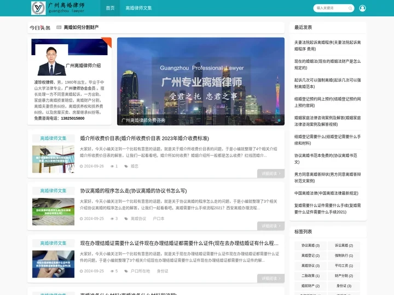The width and height of the screenshot is (394, 295).
Task: Open recent post 男方同意离婚答辩状
Action: pyautogui.click(x=328, y=178)
